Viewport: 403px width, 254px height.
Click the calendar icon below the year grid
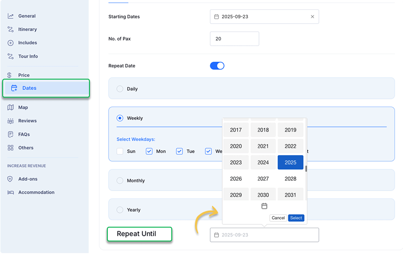[264, 206]
